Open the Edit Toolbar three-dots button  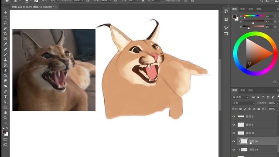[x=5, y=123]
